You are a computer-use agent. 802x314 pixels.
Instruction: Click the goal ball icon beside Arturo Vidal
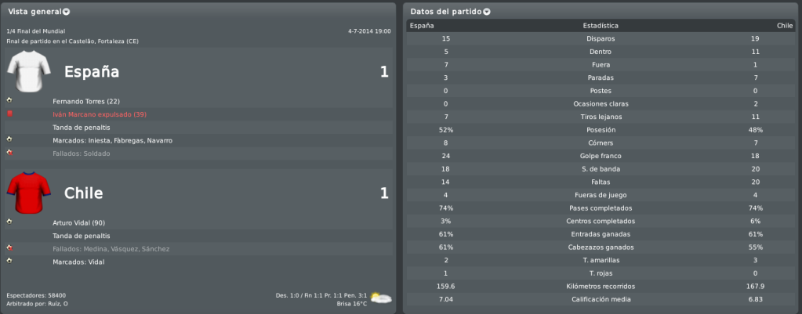(9, 222)
